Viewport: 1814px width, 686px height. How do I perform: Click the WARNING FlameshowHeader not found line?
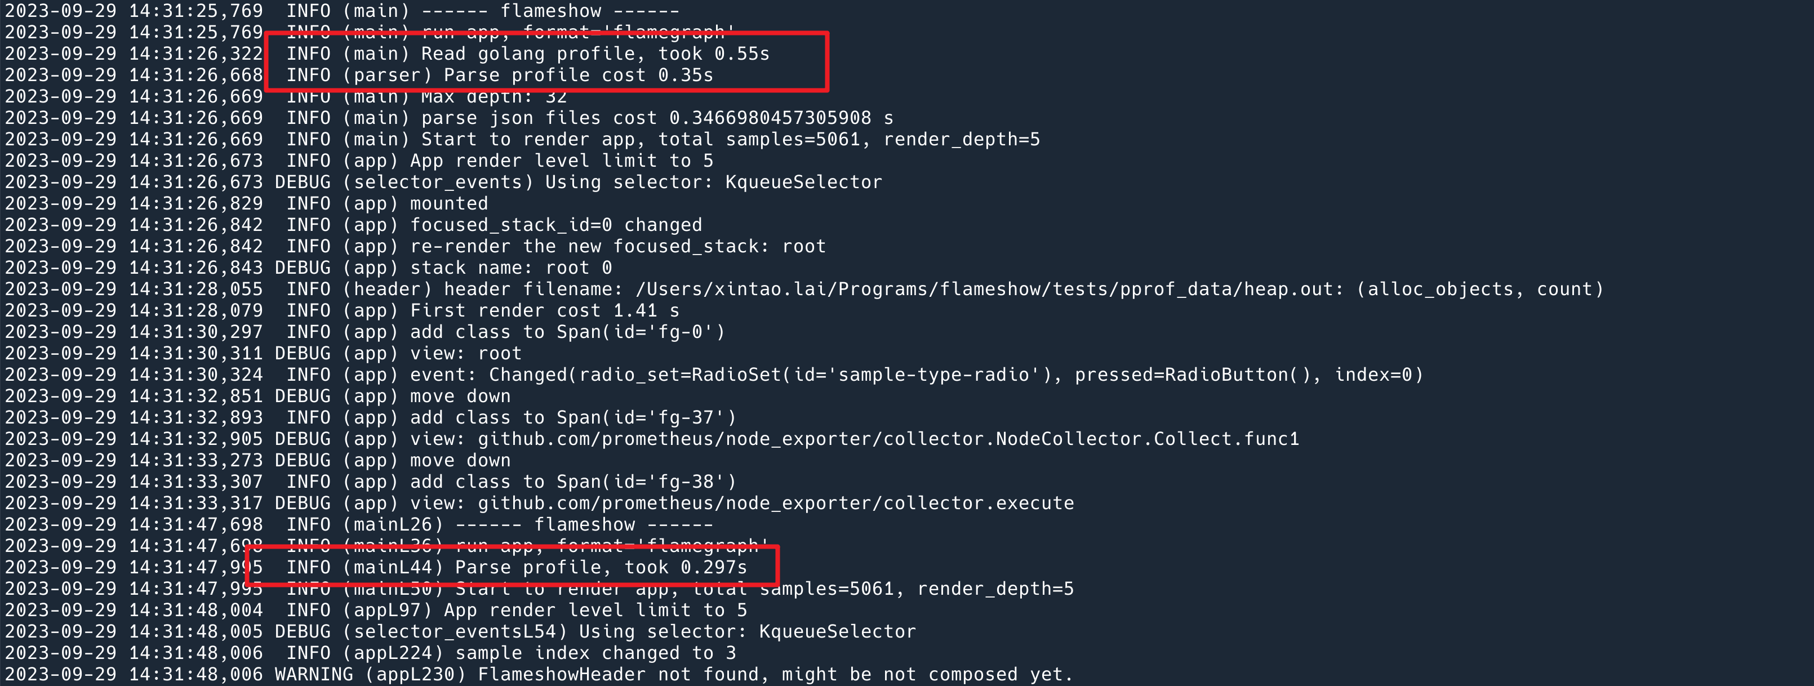(x=775, y=674)
